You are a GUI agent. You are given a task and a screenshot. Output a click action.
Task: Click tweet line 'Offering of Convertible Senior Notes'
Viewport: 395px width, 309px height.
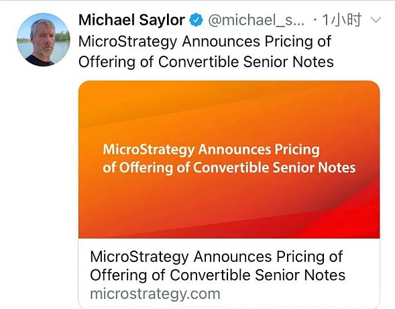[206, 62]
